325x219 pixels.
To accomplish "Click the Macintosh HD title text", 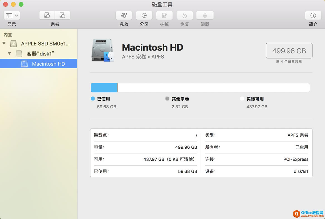I will 152,48.
